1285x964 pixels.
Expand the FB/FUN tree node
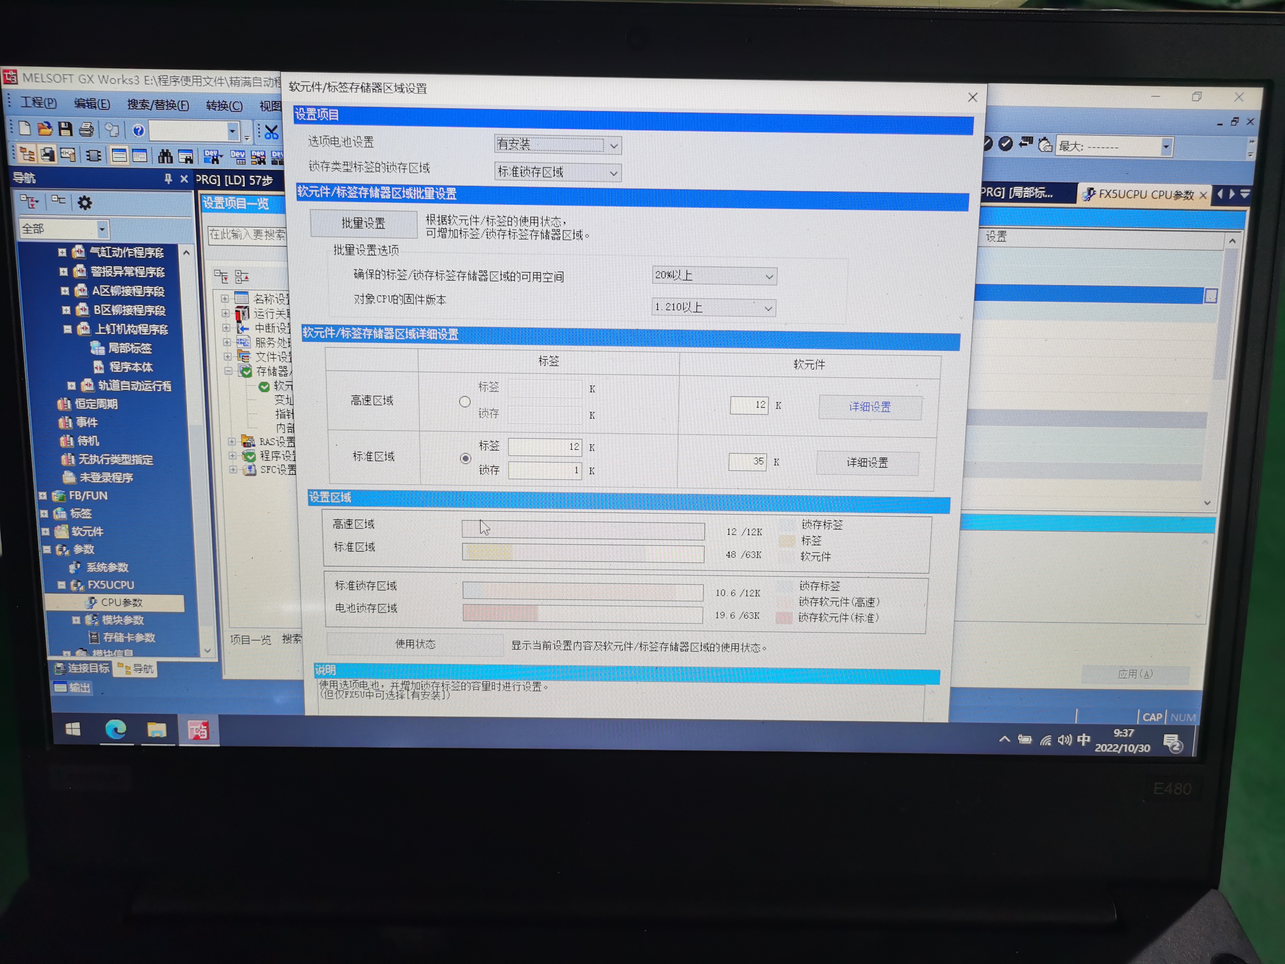pyautogui.click(x=43, y=496)
